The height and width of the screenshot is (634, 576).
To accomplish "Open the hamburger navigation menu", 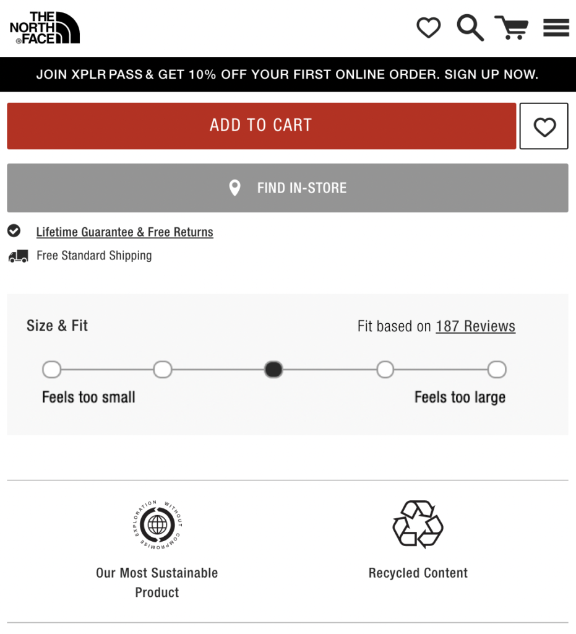I will tap(556, 28).
